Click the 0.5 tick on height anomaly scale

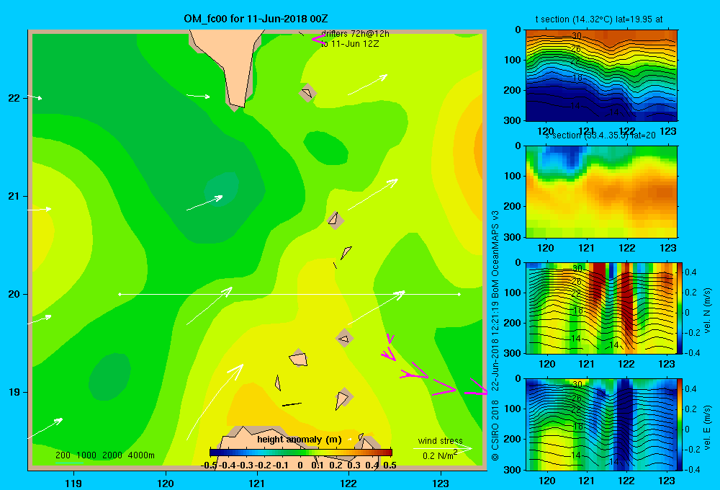point(390,465)
